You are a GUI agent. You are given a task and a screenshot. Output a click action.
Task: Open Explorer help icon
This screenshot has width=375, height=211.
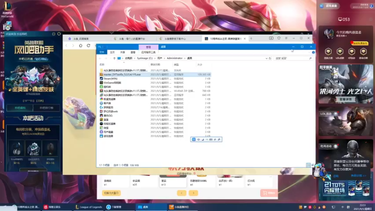(x=313, y=52)
